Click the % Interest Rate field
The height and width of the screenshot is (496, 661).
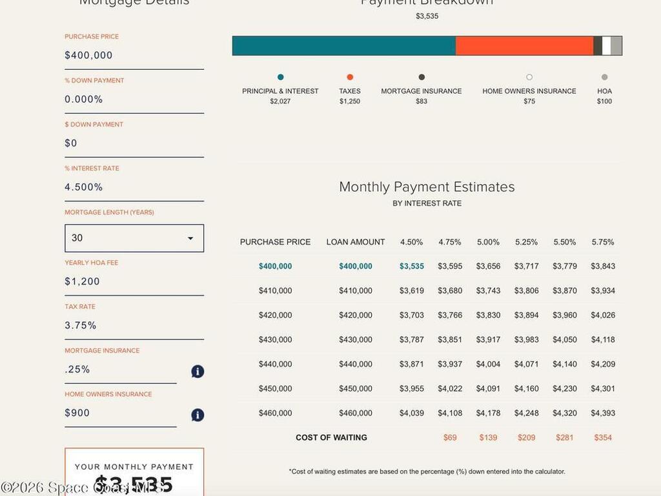(x=134, y=187)
